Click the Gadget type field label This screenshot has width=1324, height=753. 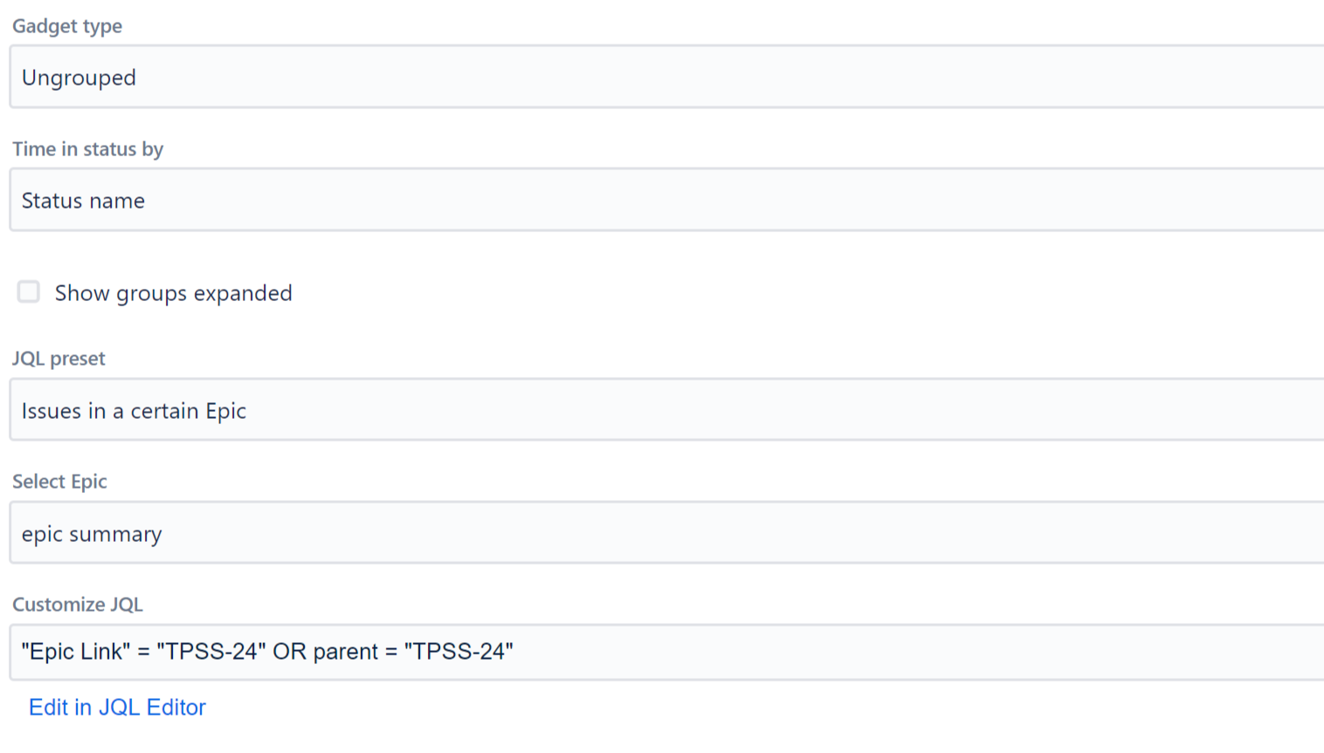pyautogui.click(x=67, y=26)
